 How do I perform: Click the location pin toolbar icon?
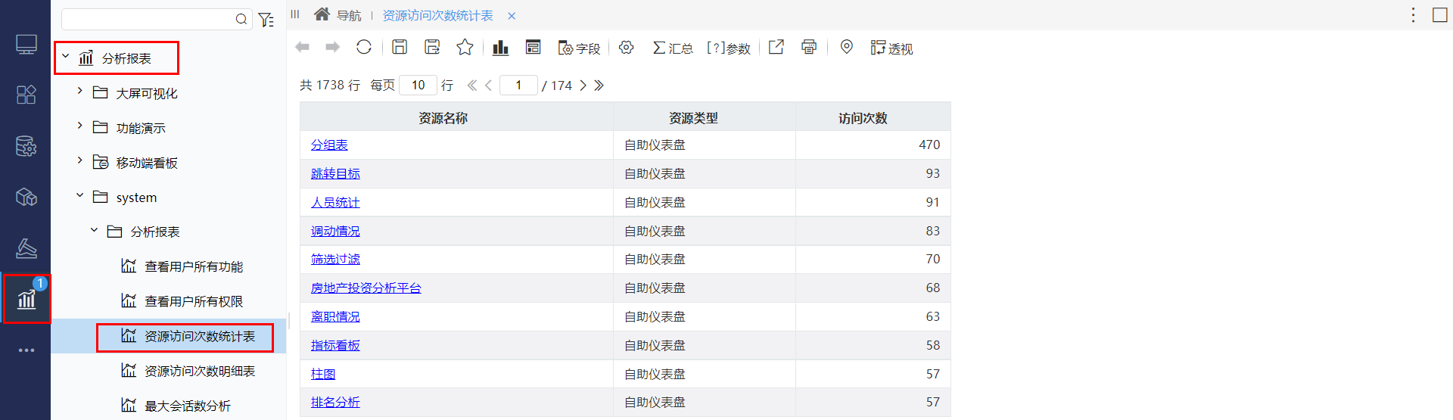tap(847, 47)
